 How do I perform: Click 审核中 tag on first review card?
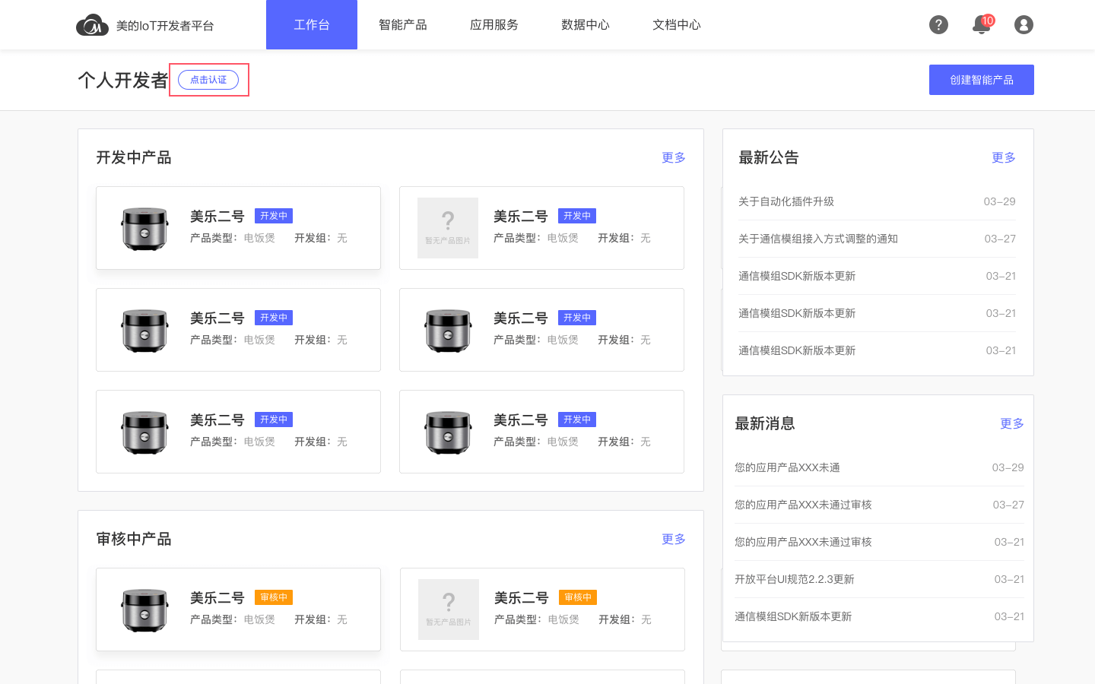pyautogui.click(x=274, y=597)
